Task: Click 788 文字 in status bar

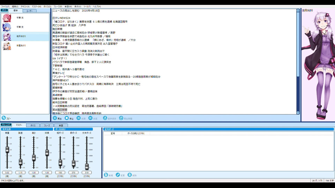Action: (x=329, y=181)
